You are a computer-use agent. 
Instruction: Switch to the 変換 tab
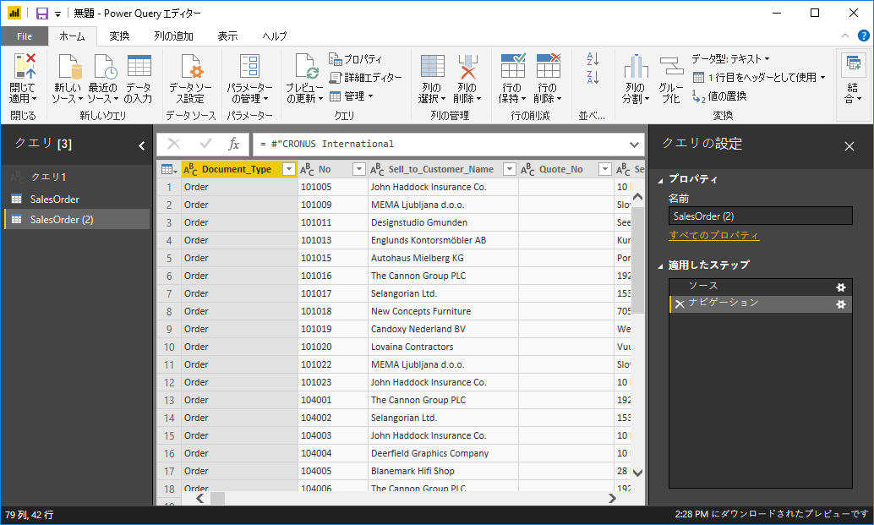click(x=119, y=36)
